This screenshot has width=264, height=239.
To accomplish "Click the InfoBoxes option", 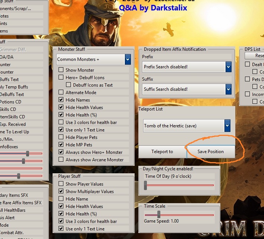I will tap(9, 147).
